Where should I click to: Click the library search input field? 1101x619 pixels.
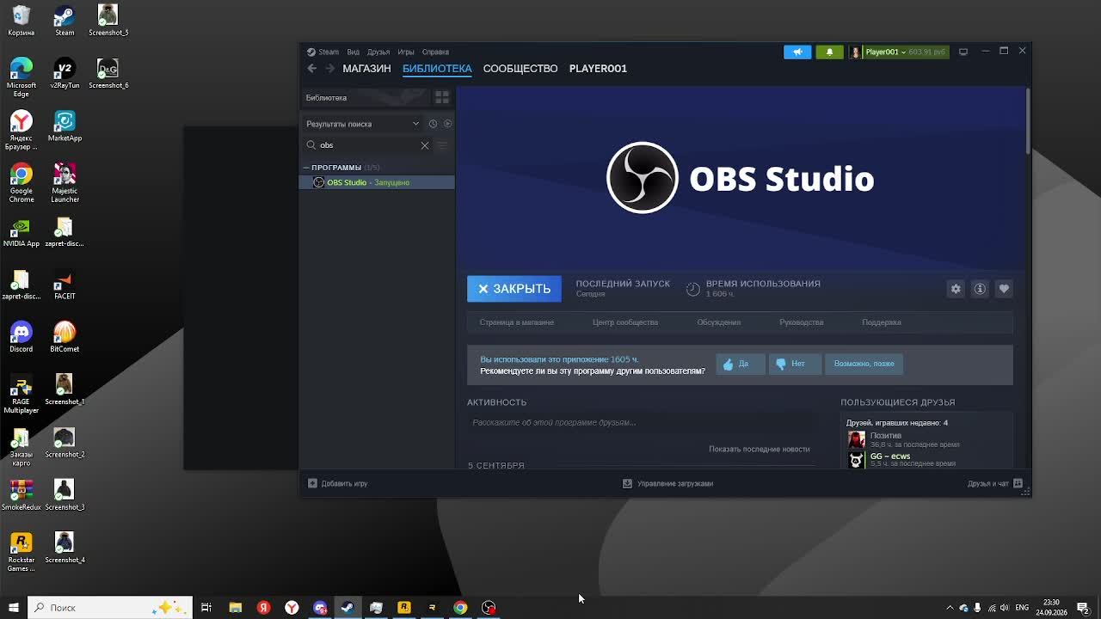pos(367,145)
